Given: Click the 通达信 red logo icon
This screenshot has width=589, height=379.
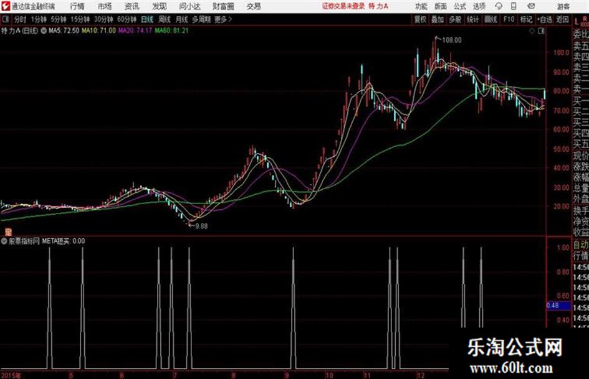Looking at the screenshot, I should [6, 6].
